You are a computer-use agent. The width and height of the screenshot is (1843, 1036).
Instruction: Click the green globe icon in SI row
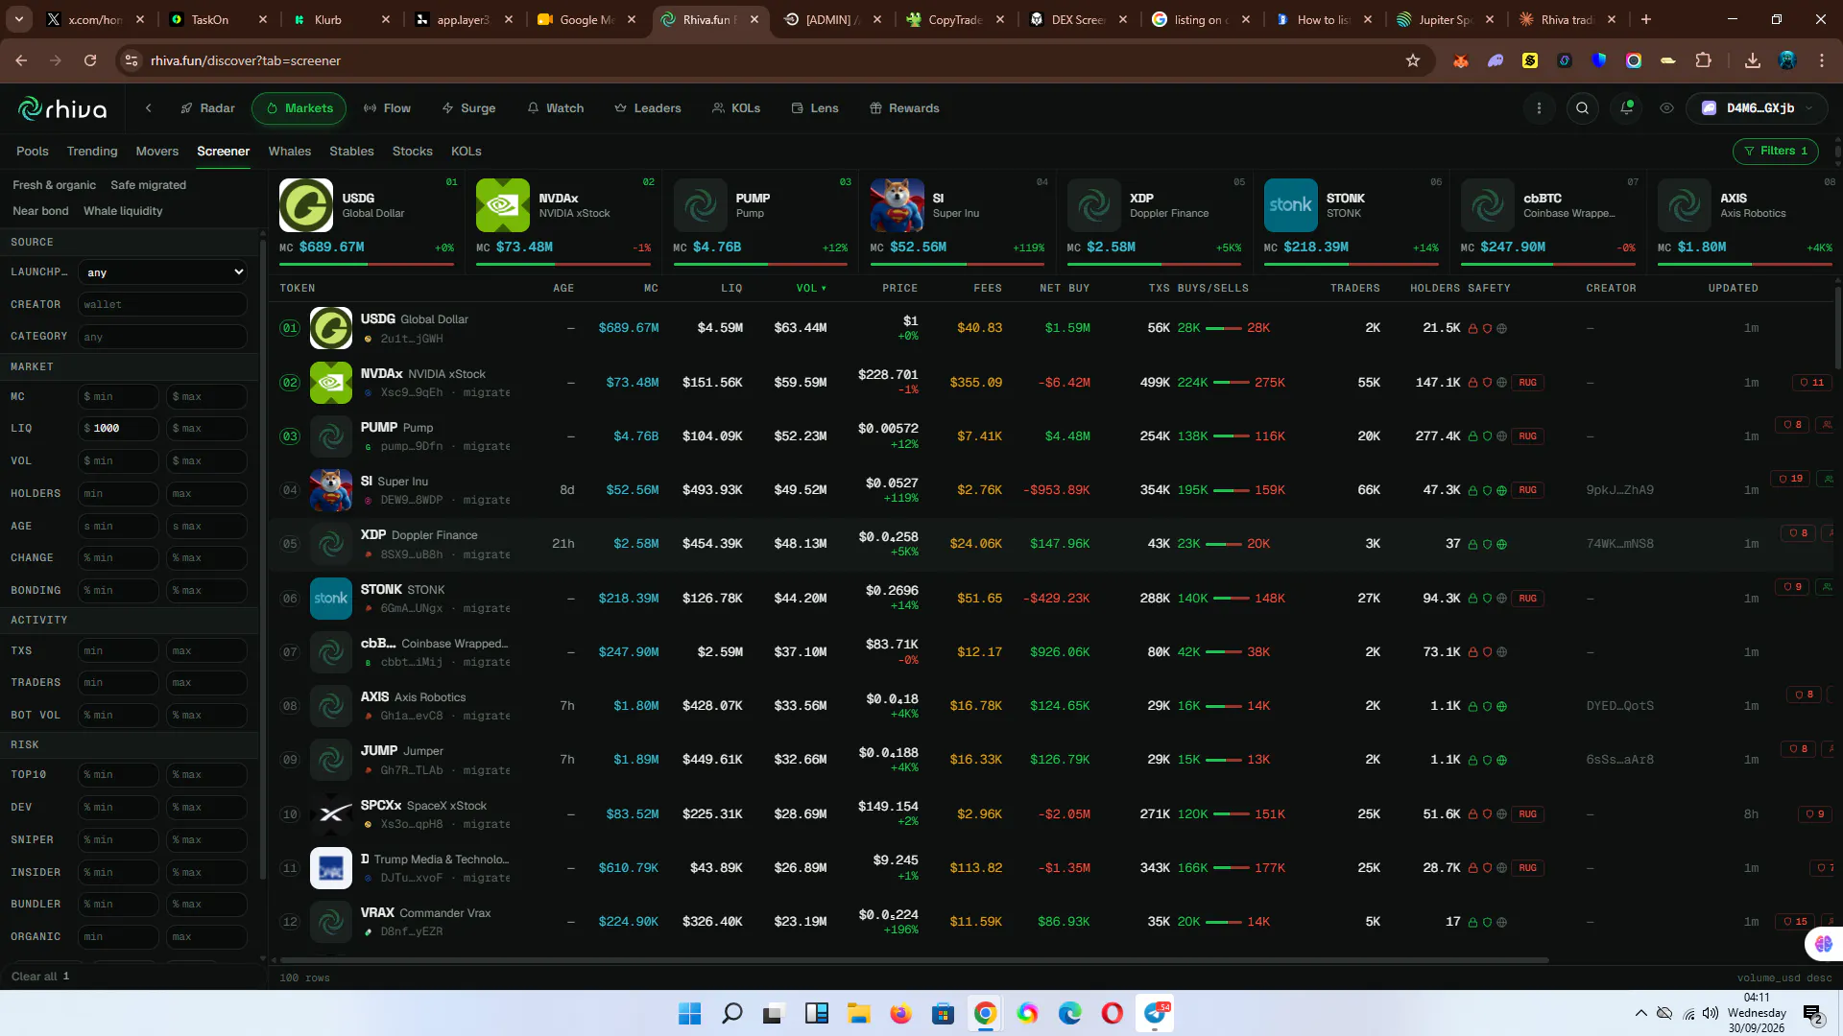pyautogui.click(x=1501, y=490)
